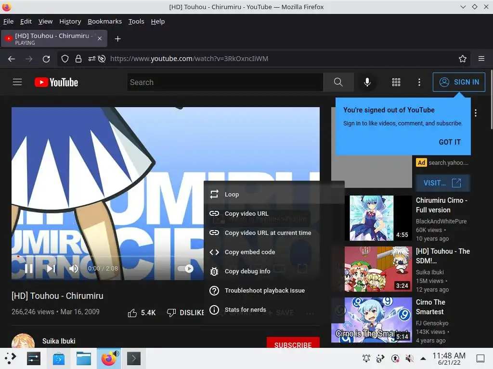Open site permissions icon in address bar
This screenshot has height=369, width=493.
[92, 59]
